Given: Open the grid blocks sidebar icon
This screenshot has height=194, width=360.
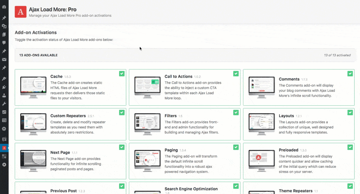Looking at the screenshot, I should pyautogui.click(x=4, y=156).
